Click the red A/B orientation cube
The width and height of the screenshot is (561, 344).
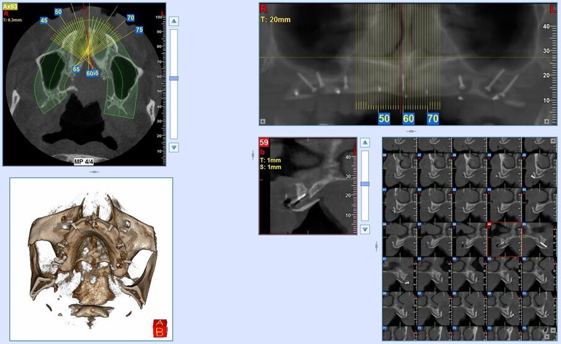(159, 329)
